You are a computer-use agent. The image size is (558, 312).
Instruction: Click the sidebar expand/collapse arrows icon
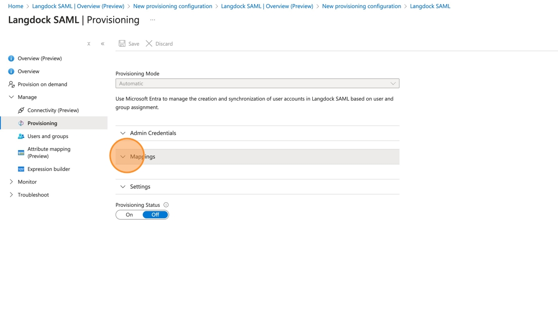[89, 44]
